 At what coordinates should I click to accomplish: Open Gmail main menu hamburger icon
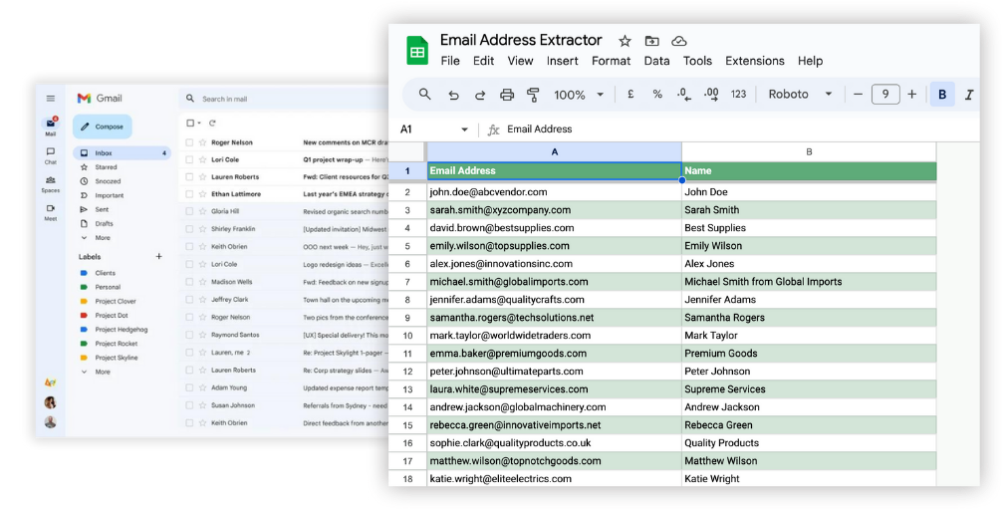[x=51, y=99]
